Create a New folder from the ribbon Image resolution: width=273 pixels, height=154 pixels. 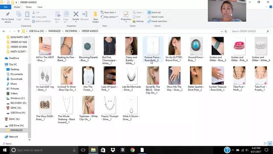96,17
